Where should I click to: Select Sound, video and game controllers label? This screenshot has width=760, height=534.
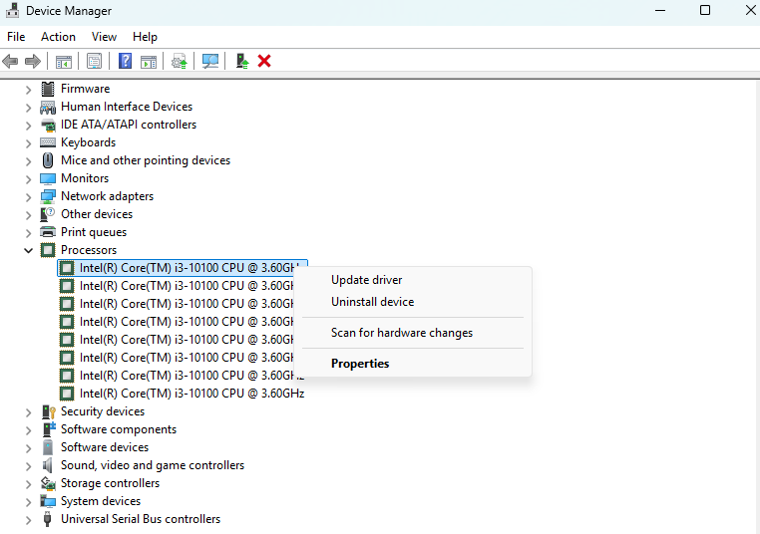(153, 465)
